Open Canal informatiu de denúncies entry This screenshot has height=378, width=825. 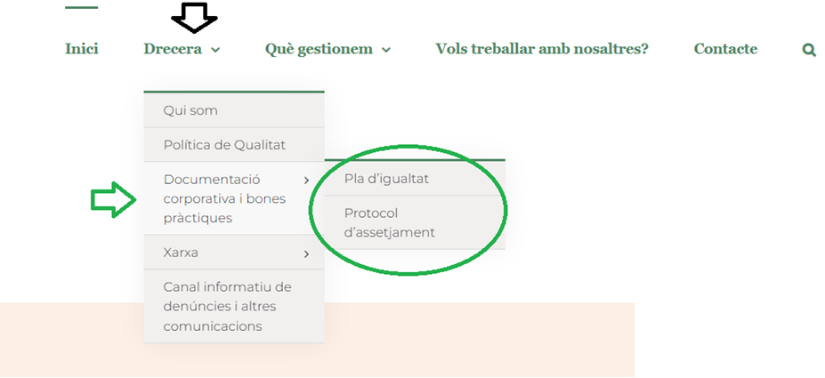227,306
